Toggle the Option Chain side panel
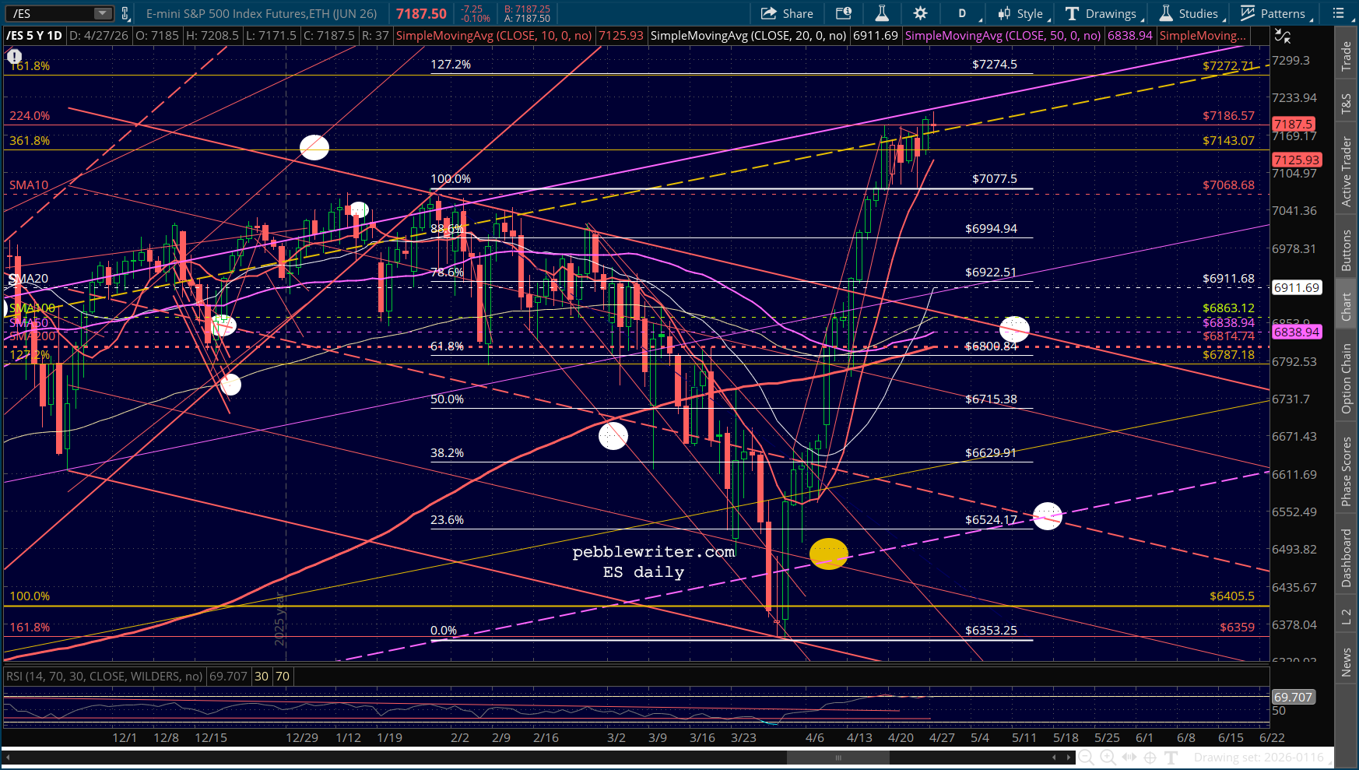Screen dimensions: 1359x770 pos(1346,378)
